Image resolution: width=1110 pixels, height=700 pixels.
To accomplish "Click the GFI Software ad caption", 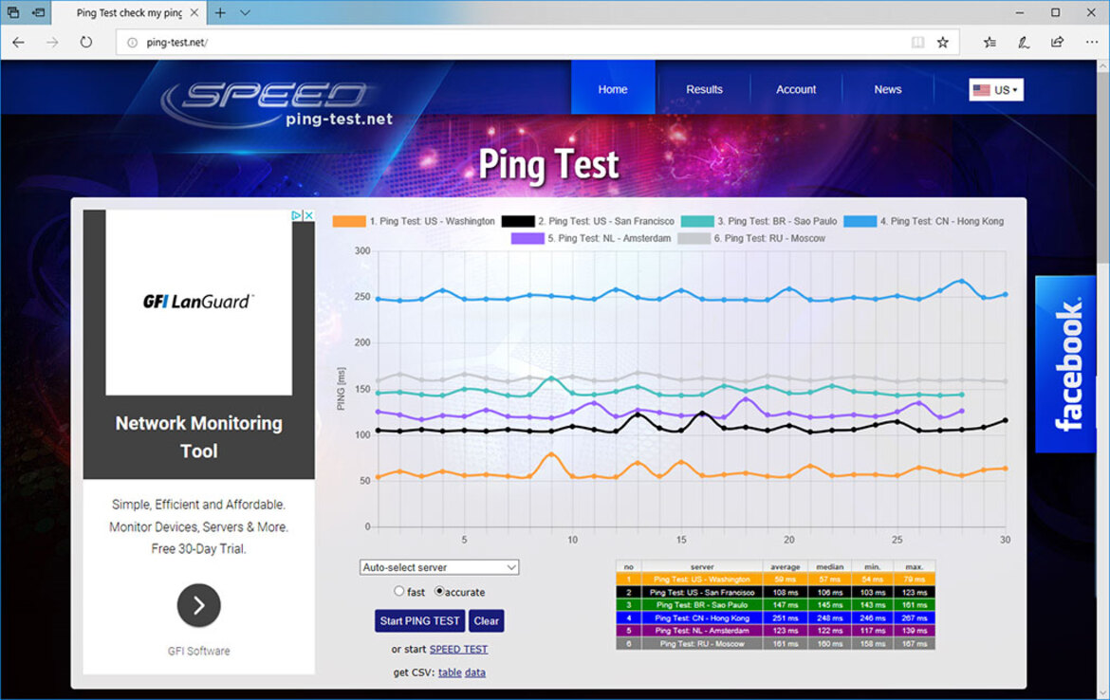I will [x=199, y=652].
